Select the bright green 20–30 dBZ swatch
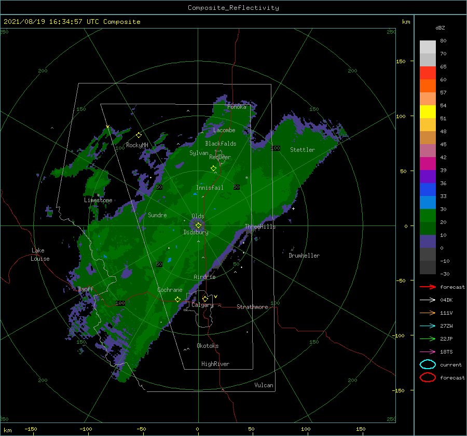This screenshot has height=436, width=467. [x=428, y=216]
